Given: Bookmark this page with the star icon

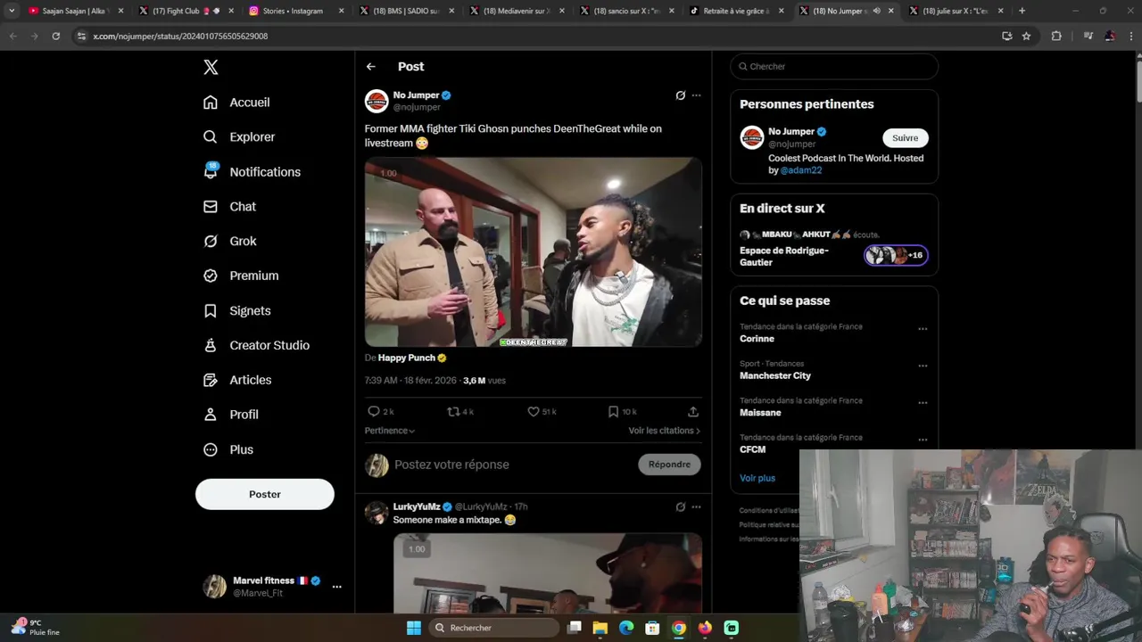Looking at the screenshot, I should [1026, 36].
